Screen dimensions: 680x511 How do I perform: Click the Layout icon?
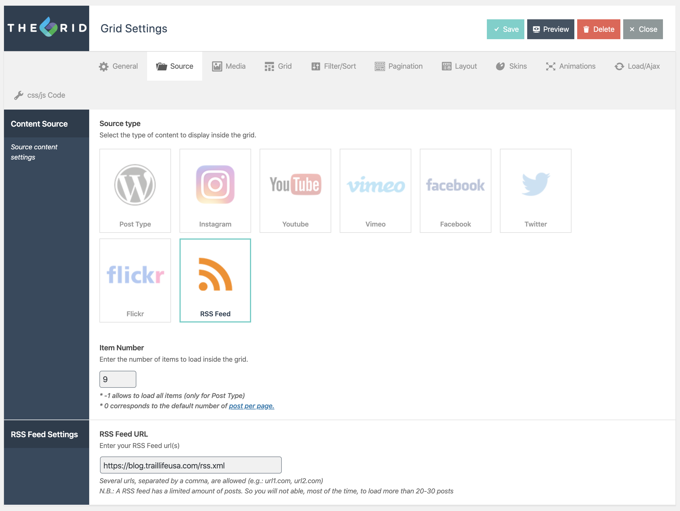tap(446, 66)
